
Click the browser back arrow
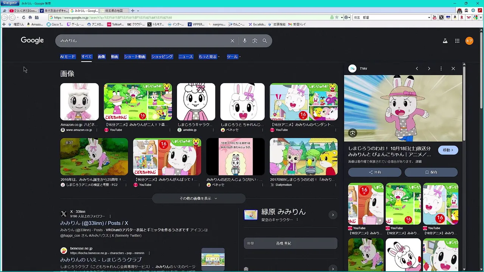(5, 17)
